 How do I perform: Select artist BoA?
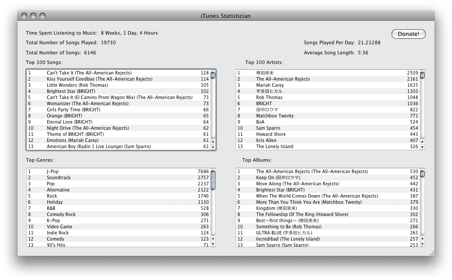pos(328,122)
